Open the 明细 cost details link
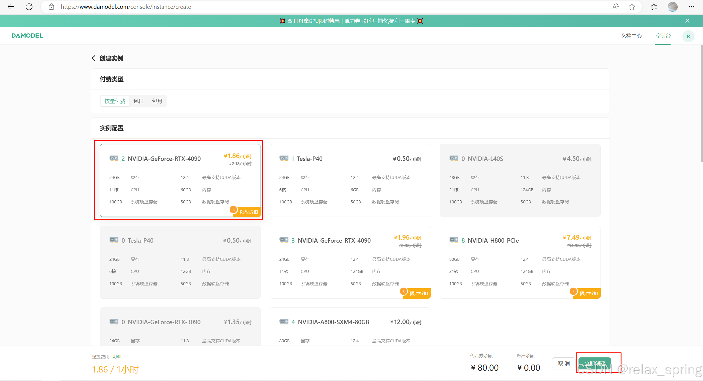Viewport: 703px width, 381px height. point(117,356)
